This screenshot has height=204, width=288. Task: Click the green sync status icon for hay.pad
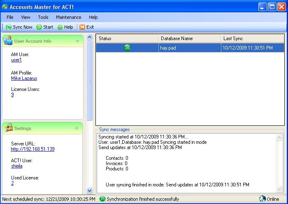(127, 48)
